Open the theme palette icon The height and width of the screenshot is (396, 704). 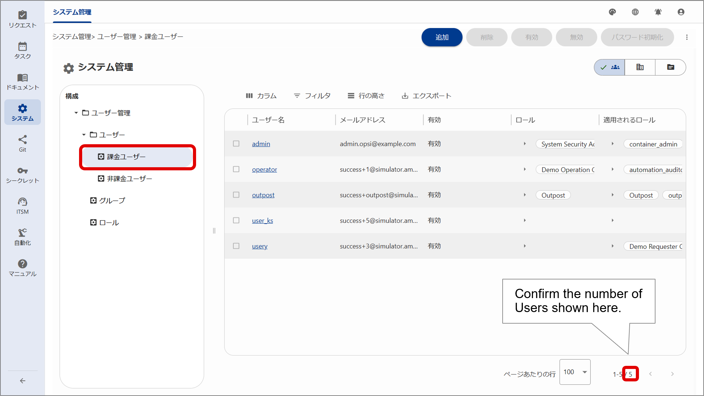click(x=612, y=12)
